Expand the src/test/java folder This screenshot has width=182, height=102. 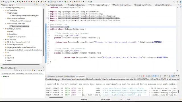tap(3, 39)
